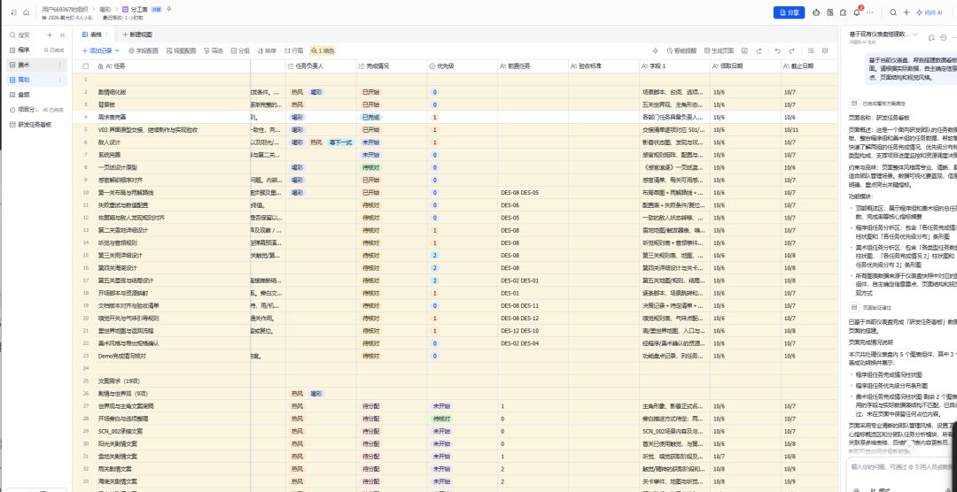Screen dimensions: 957x492
Task: Open the 1 填色 color fill
Action: point(323,50)
